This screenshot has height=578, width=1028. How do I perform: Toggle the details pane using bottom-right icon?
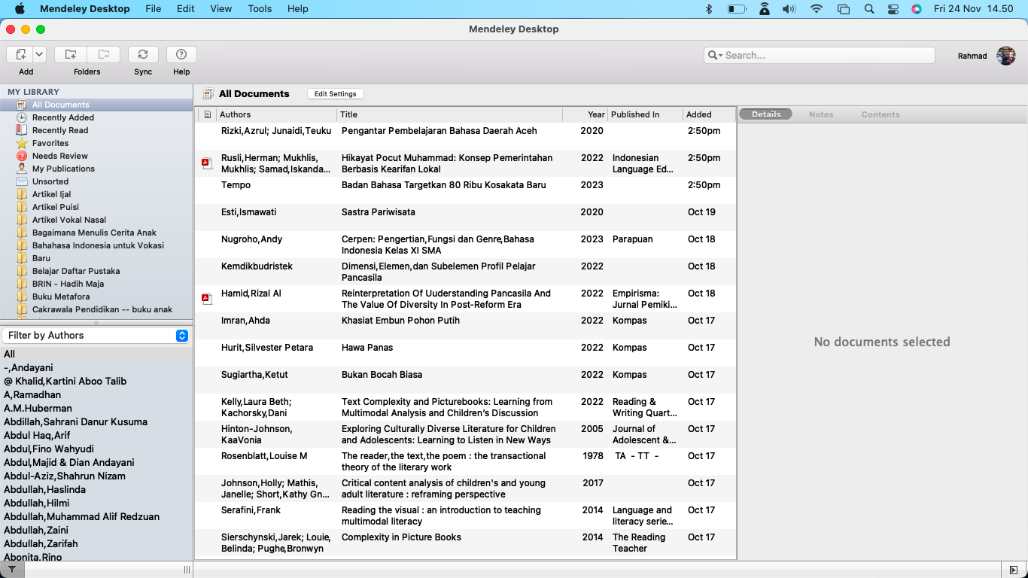click(x=1013, y=570)
